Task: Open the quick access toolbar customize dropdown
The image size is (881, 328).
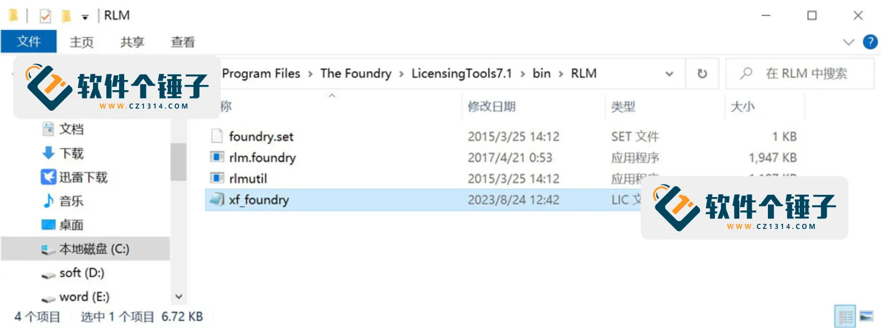Action: coord(85,17)
